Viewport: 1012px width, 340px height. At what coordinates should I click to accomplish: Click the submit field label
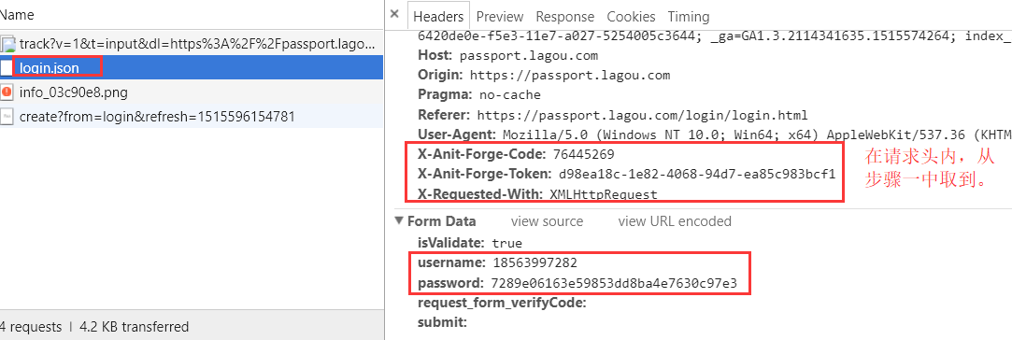(442, 322)
